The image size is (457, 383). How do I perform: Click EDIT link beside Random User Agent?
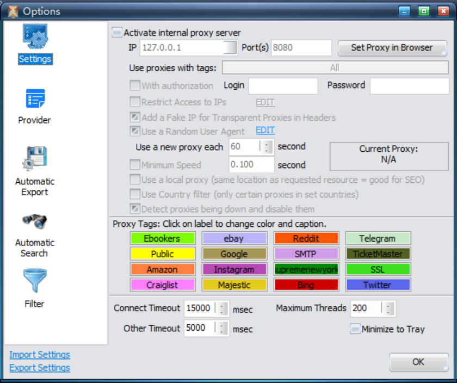point(265,130)
